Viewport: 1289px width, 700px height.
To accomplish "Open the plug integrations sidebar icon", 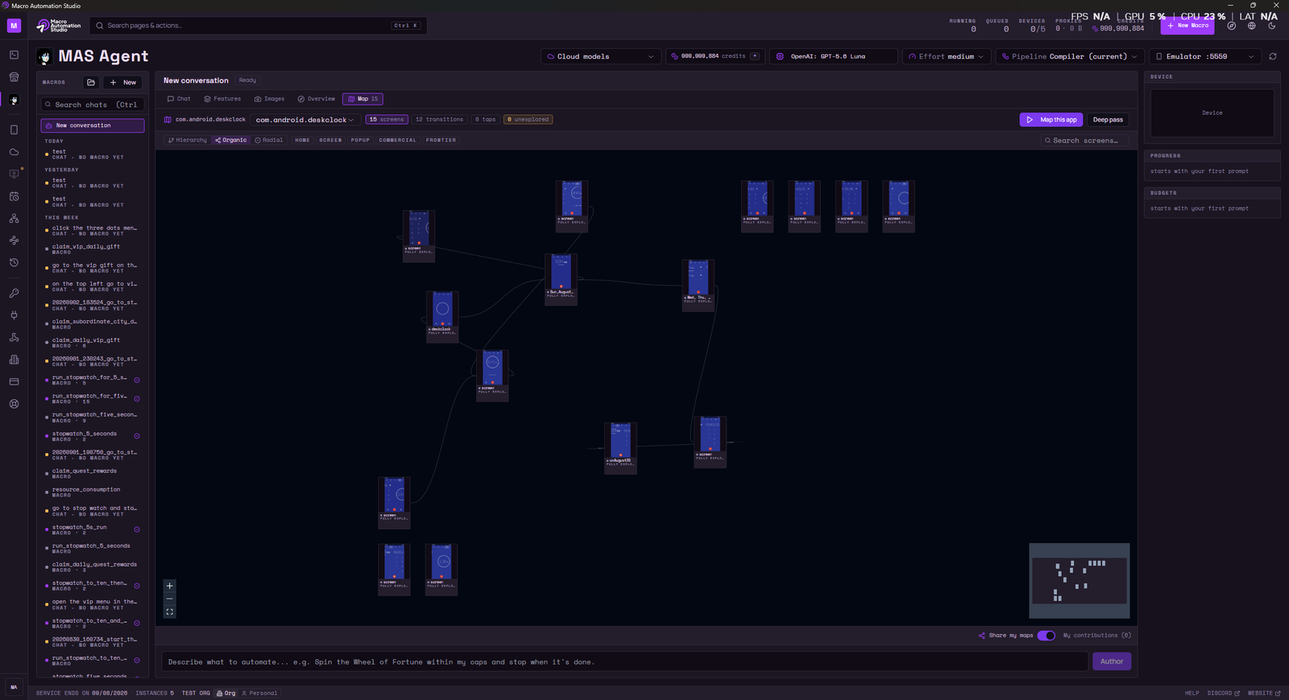I will tap(14, 315).
